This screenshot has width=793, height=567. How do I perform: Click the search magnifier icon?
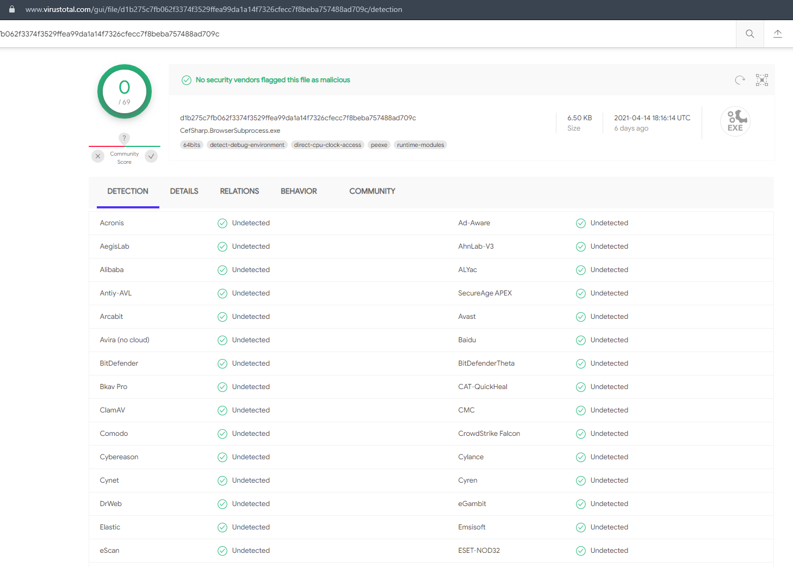click(x=749, y=34)
